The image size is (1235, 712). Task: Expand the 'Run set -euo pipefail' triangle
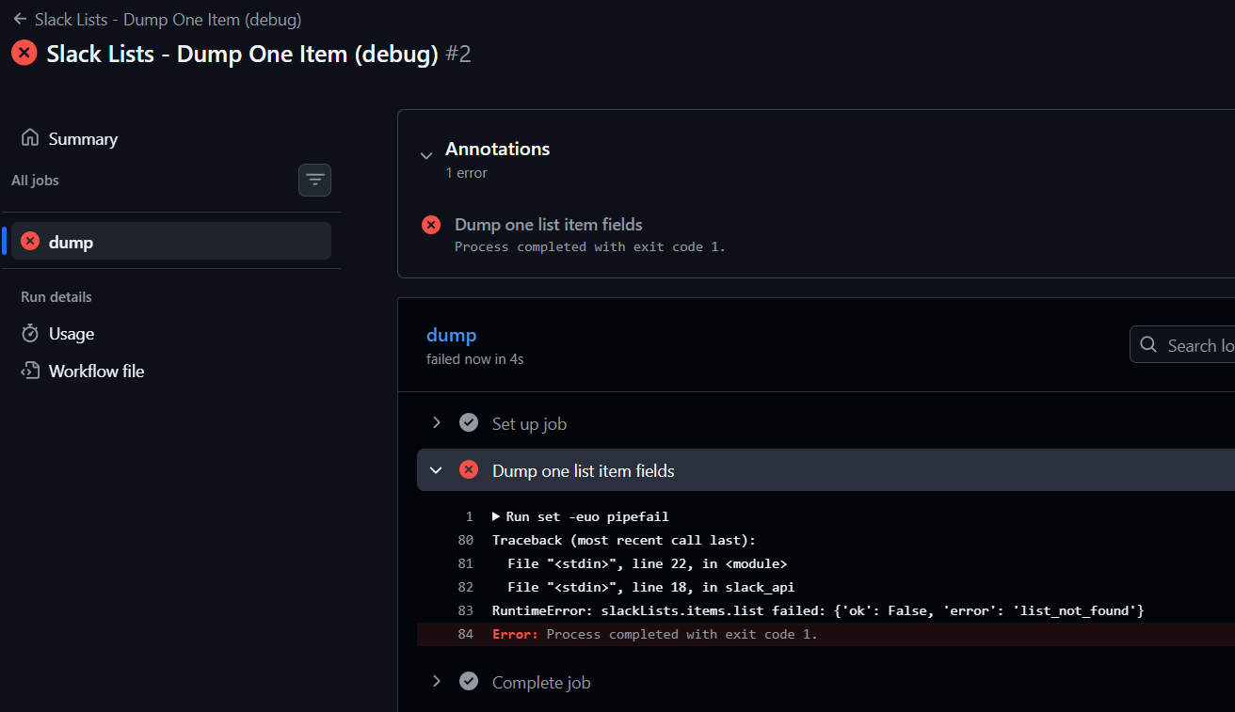[497, 516]
